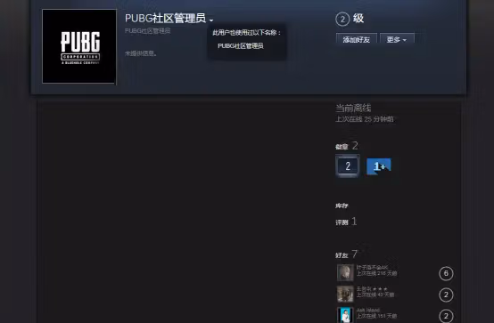Screen dimensions: 494x323
Task: Click the 当前离线 status text
Action: 353,109
